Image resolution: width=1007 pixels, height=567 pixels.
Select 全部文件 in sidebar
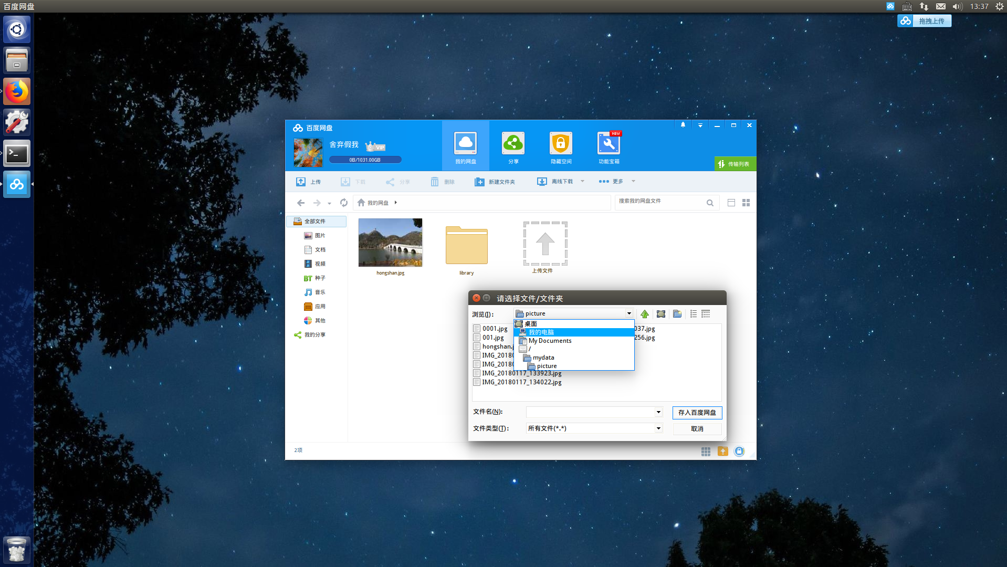point(317,222)
